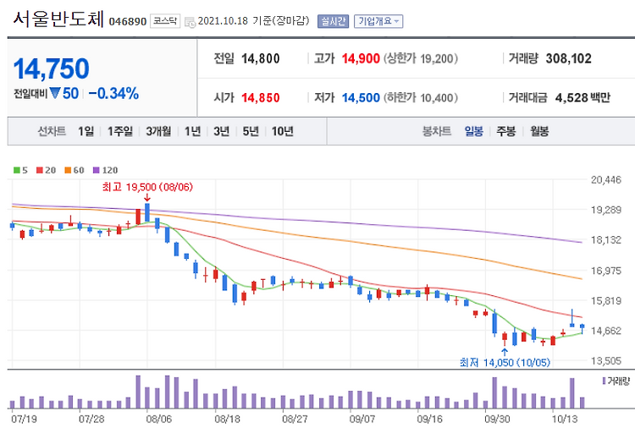Click the 거래량 value 308,102

569,58
